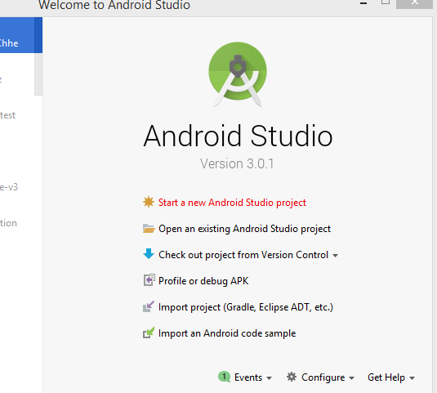The height and width of the screenshot is (393, 437).
Task: Click the Get Help label
Action: point(386,377)
